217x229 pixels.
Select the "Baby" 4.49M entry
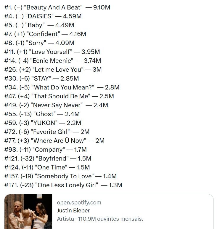click(x=39, y=25)
